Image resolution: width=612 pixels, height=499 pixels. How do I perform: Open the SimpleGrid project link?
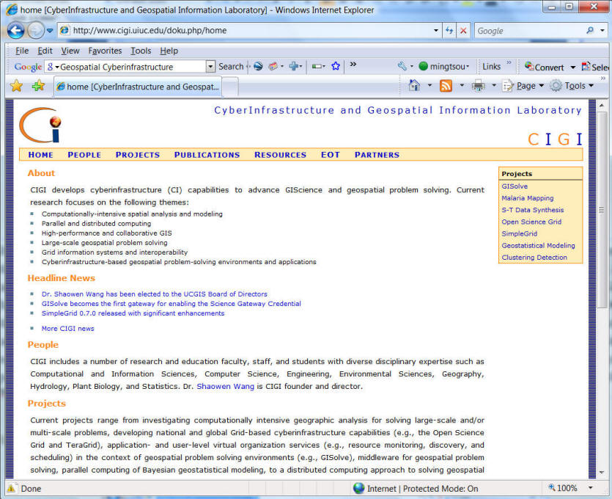(x=519, y=233)
